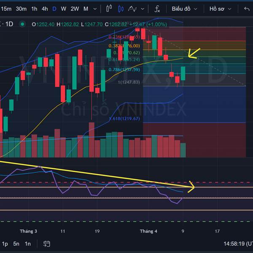Select the candlestick chart style icon

[121, 9]
